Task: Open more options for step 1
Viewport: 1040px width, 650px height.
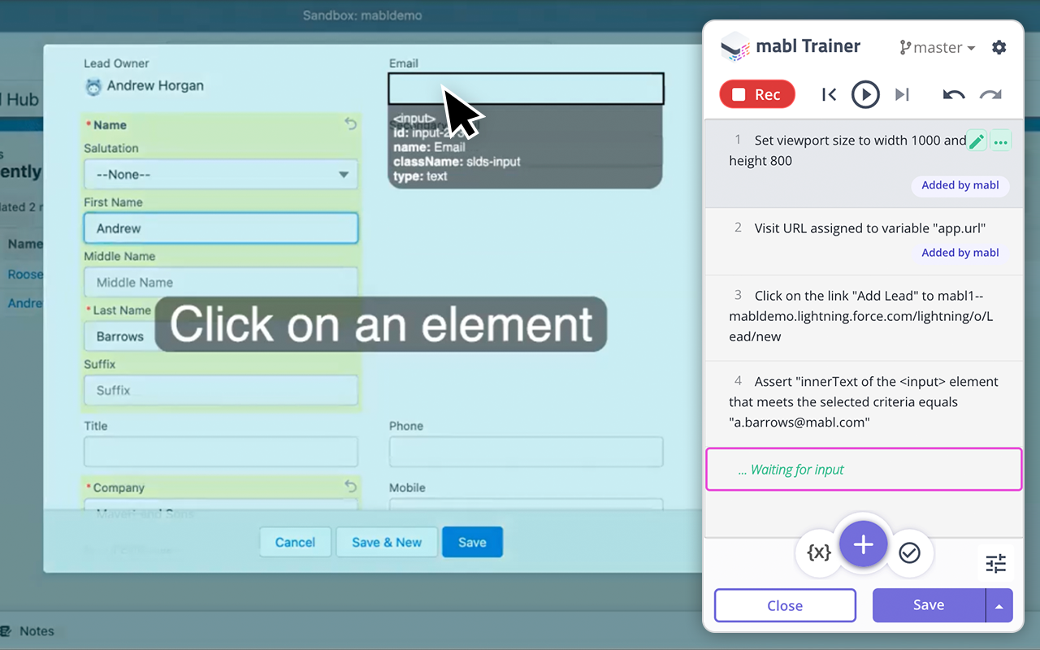Action: [x=1001, y=141]
